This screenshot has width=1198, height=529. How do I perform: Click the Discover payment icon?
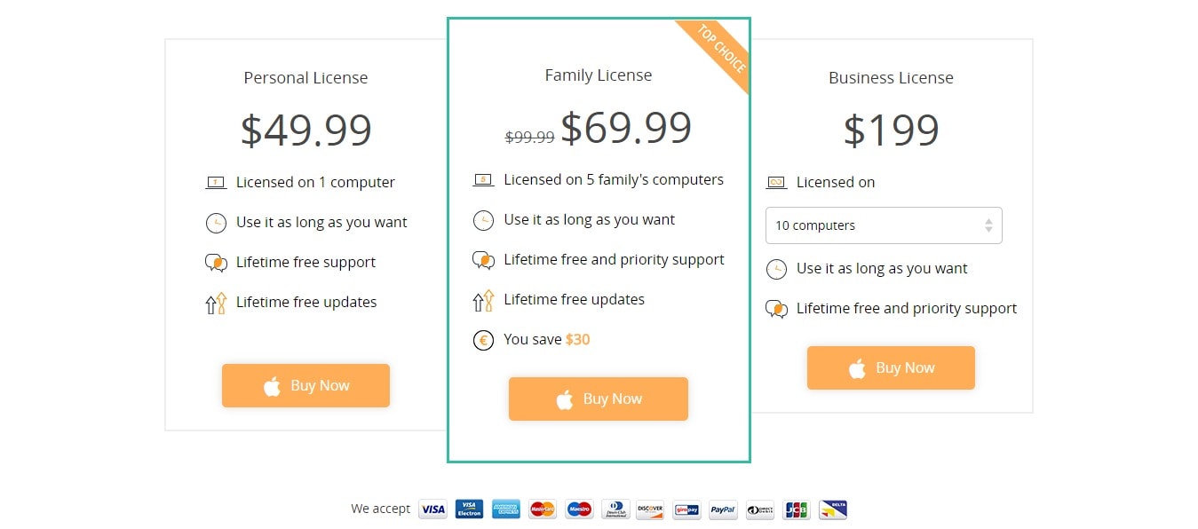[650, 509]
